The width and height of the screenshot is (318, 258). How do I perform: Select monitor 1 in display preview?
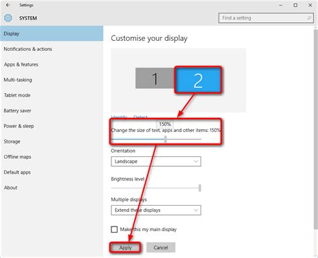point(155,78)
